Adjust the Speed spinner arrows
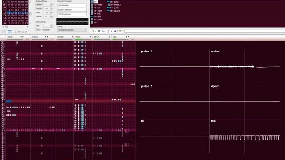Image resolution: width=285 pixels, height=160 pixels. click(x=52, y=4)
